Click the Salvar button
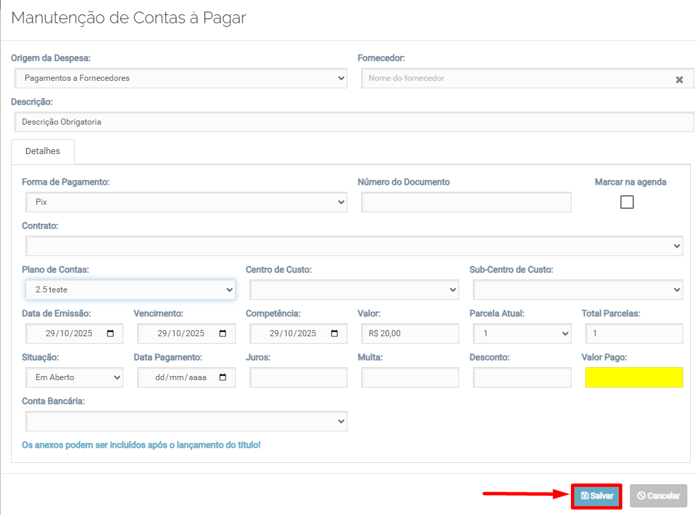697x515 pixels. click(596, 496)
